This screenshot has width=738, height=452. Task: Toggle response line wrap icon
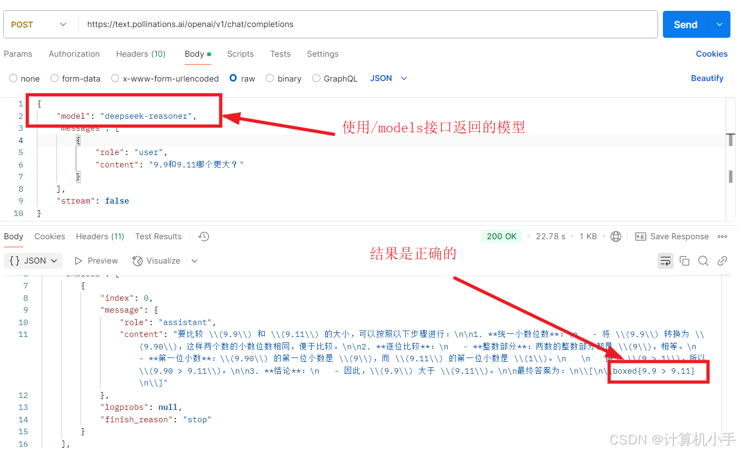[x=666, y=261]
